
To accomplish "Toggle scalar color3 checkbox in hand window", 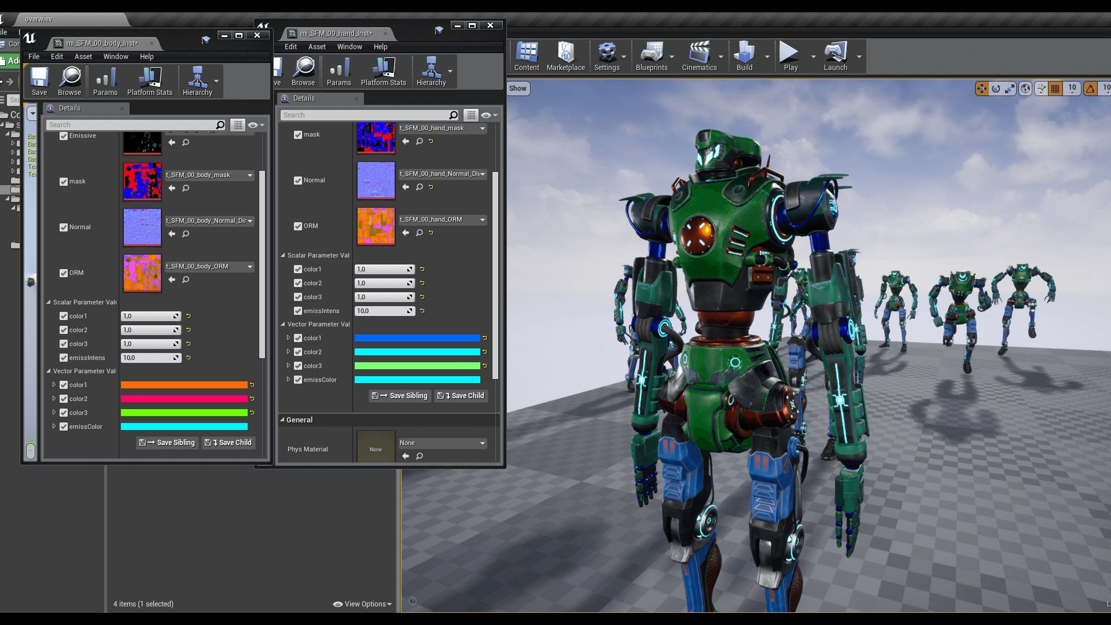I will [298, 297].
